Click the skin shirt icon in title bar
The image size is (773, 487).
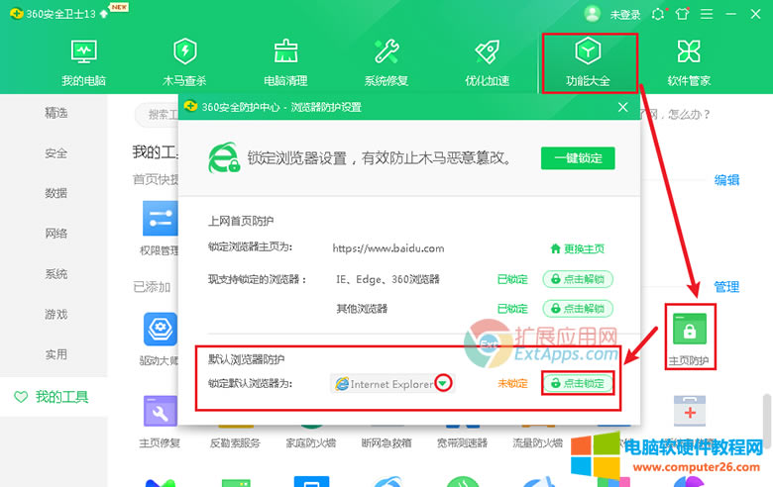pos(682,14)
